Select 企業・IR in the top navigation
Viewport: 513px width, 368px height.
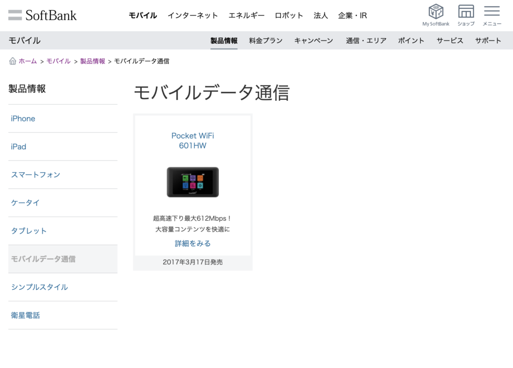(352, 16)
